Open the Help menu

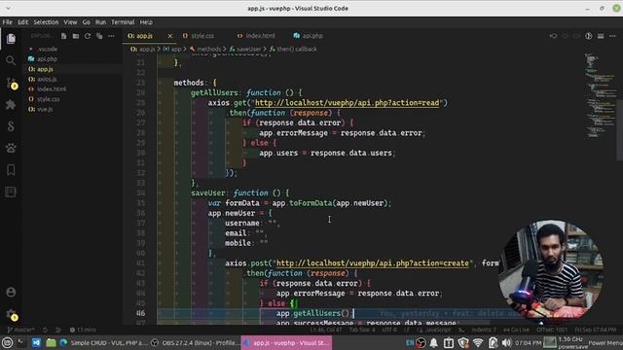pos(146,22)
